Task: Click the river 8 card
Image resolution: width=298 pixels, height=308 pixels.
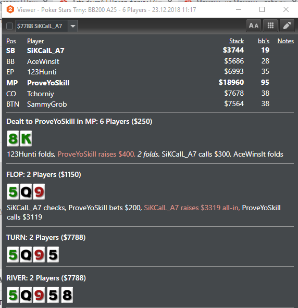Action: click(67, 295)
